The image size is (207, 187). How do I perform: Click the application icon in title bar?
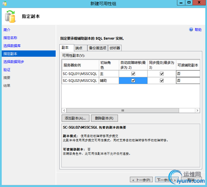point(5,3)
